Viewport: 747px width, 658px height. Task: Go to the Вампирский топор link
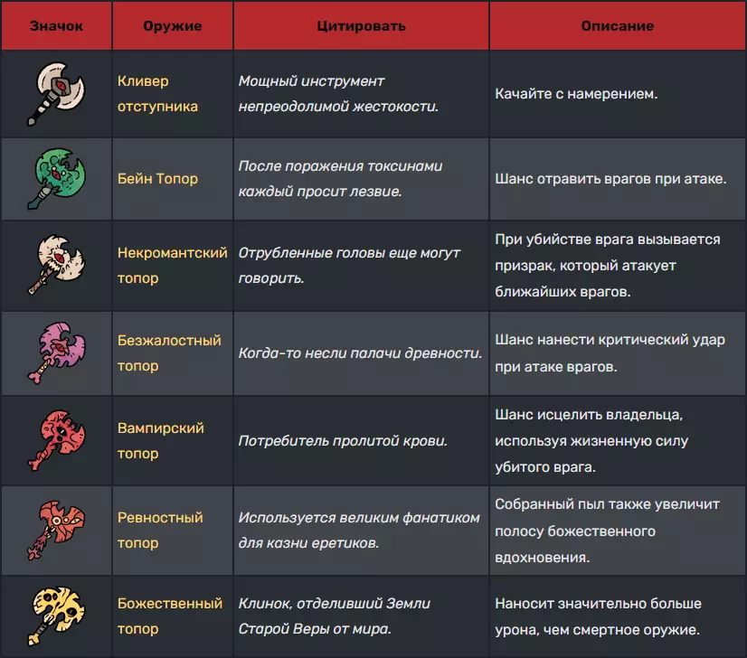[x=161, y=441]
